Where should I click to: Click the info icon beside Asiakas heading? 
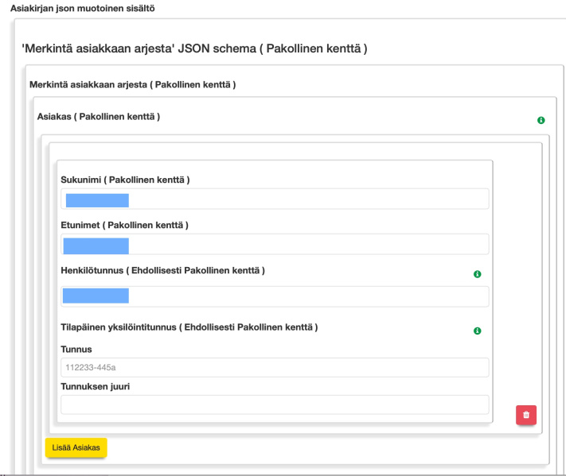[x=541, y=120]
